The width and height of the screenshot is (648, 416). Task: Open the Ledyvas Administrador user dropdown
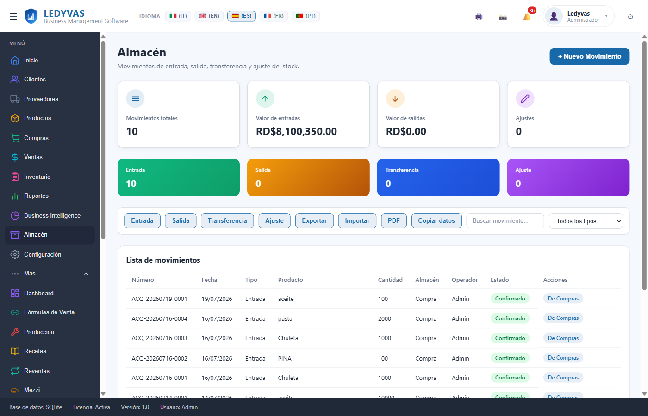coord(579,17)
